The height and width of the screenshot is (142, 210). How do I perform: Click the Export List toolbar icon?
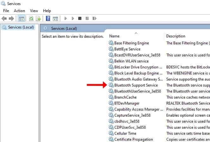point(38,18)
